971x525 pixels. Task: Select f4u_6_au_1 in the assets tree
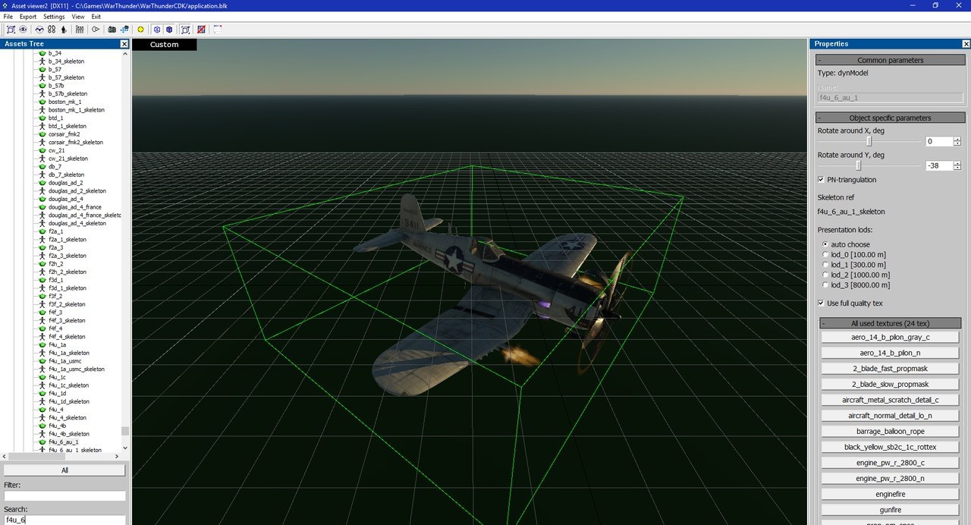(63, 442)
